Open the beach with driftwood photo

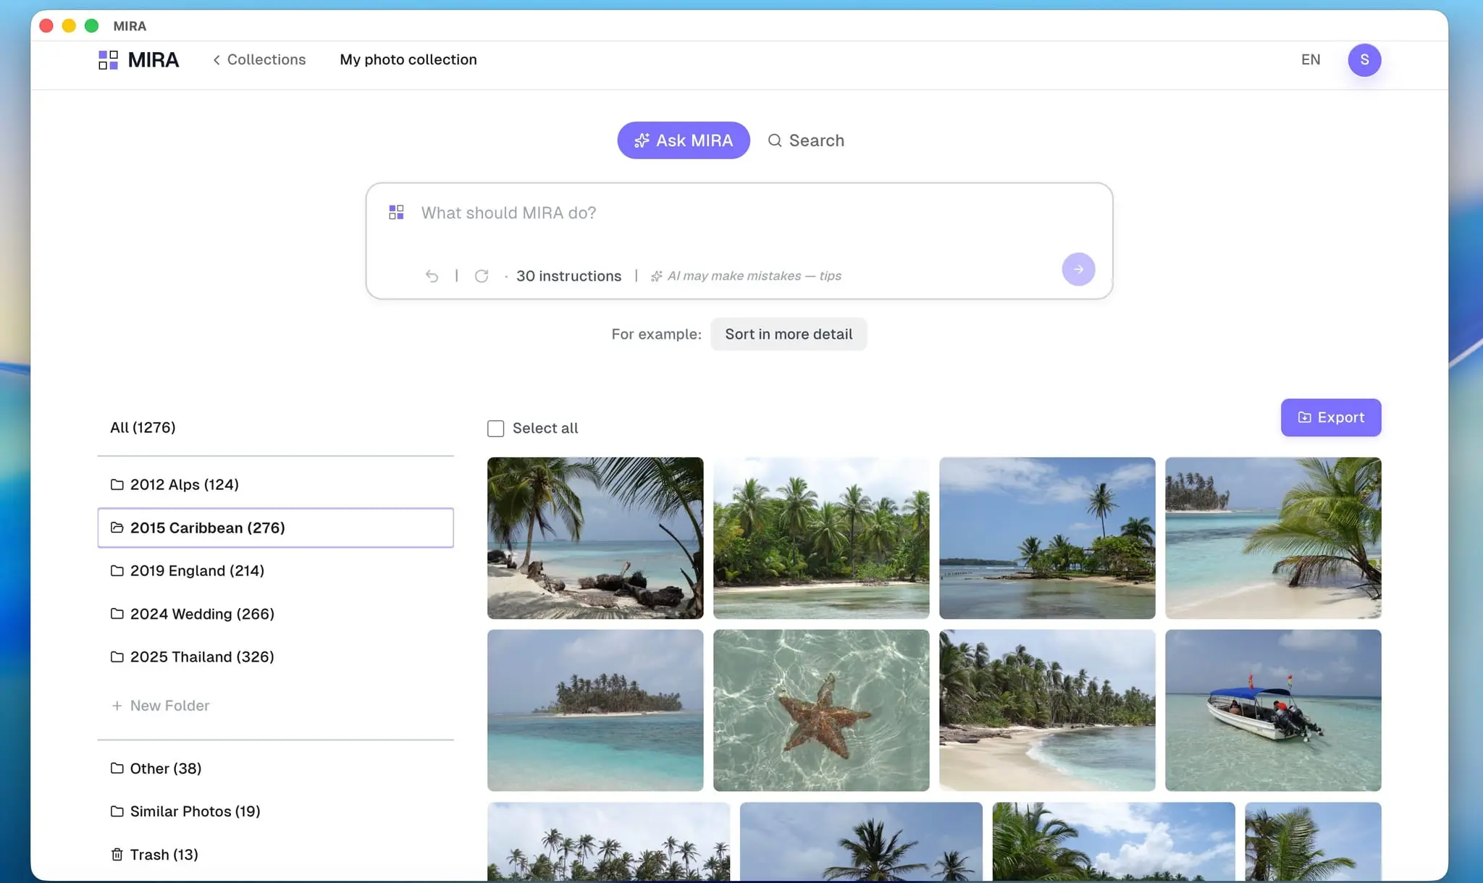(595, 538)
